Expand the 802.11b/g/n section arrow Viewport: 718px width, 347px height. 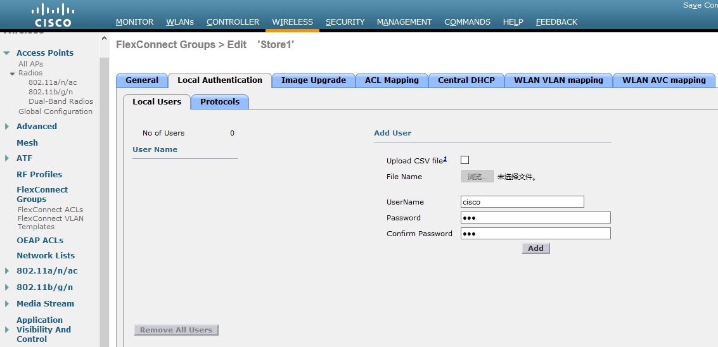[7, 287]
